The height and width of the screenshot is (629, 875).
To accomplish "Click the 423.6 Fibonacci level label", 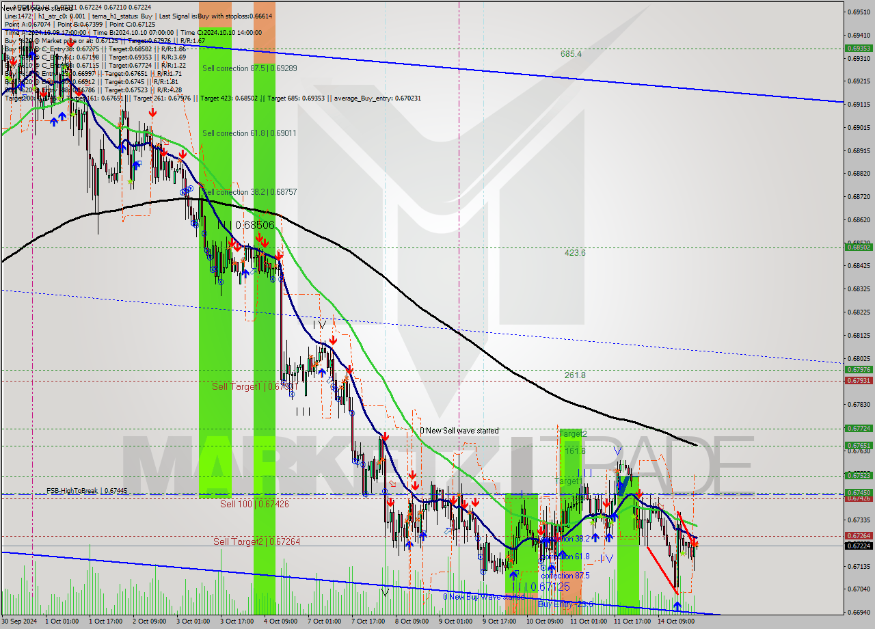I will tap(574, 252).
